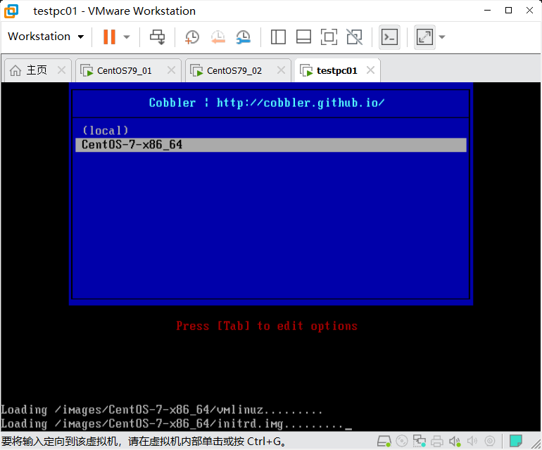The height and width of the screenshot is (450, 542).
Task: Click the stretch guest display icon
Action: [424, 37]
